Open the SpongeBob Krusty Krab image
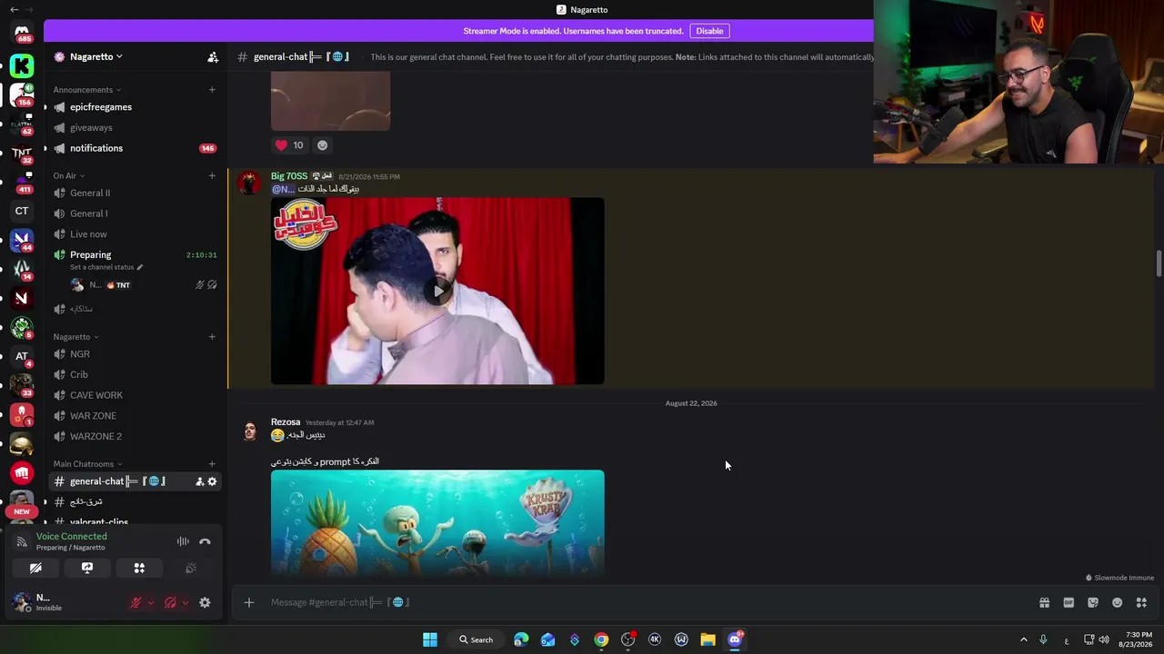Viewport: 1164px width, 654px height. pos(437,523)
